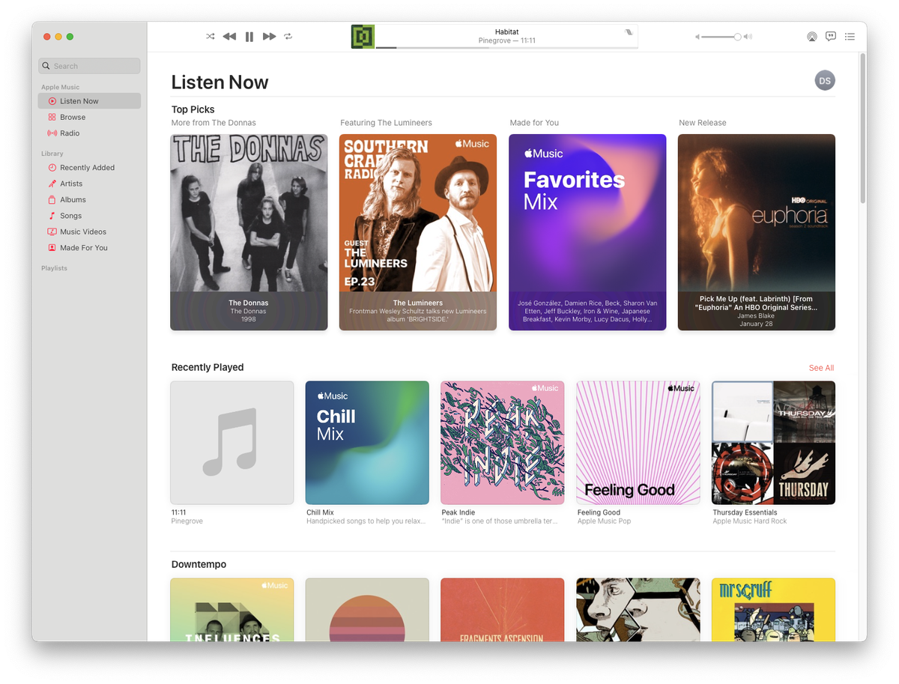Open the Favorites Mix card

587,232
